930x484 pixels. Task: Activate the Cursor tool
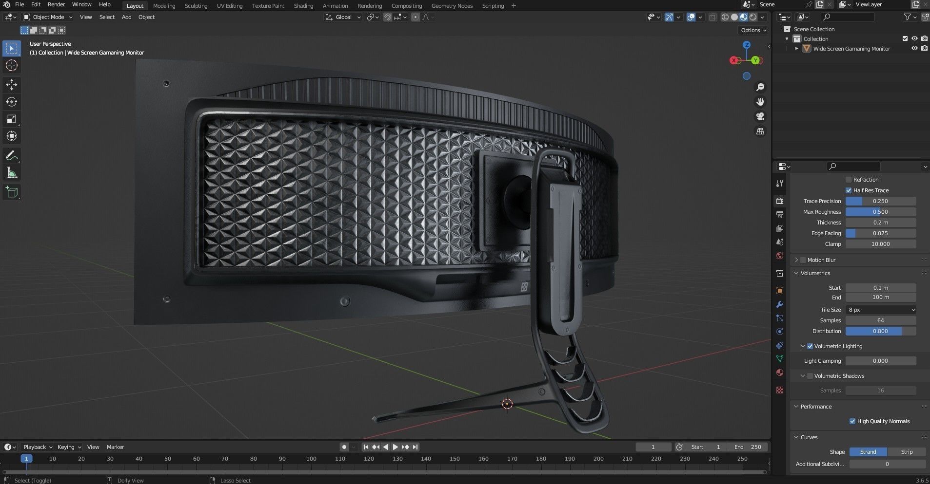pyautogui.click(x=12, y=65)
